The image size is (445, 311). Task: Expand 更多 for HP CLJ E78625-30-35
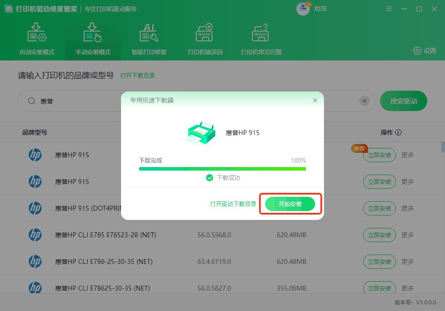pos(408,288)
